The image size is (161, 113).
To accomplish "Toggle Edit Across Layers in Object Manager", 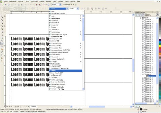I will click(x=140, y=15).
